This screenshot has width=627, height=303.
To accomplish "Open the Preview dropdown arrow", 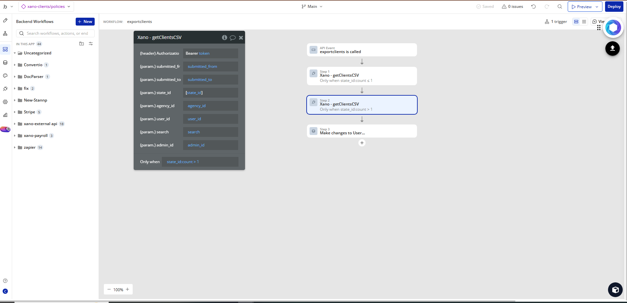I will click(597, 7).
